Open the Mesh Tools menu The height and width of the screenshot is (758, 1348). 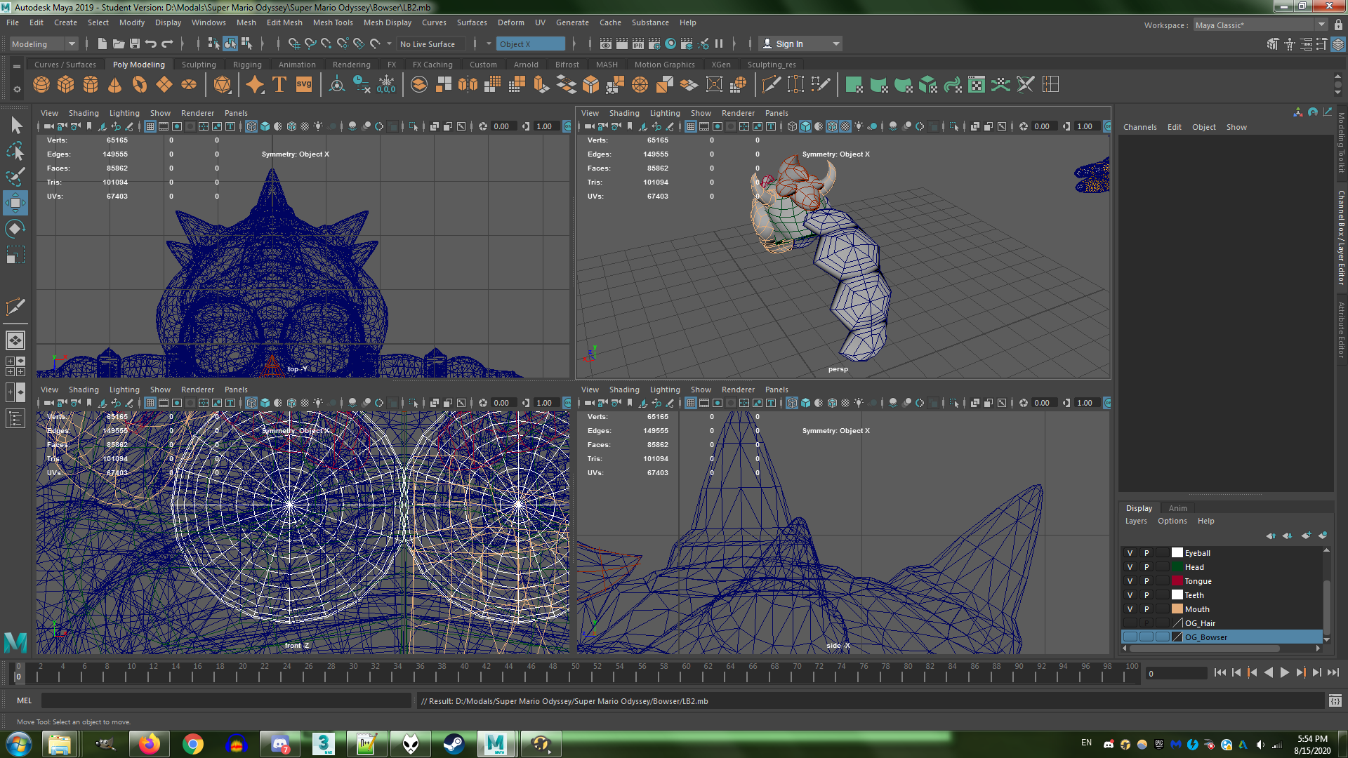click(333, 22)
